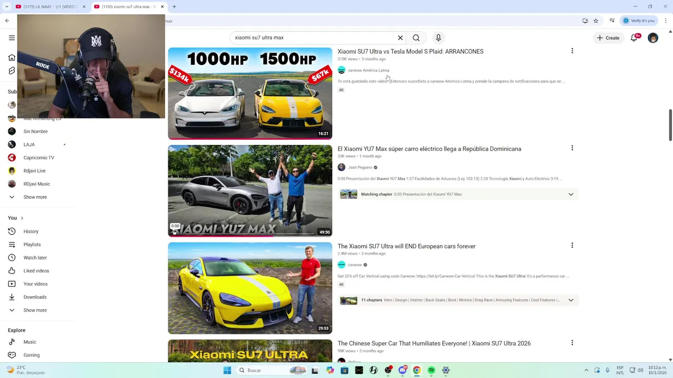Screen dimensions: 673x378
Task: Expand the 11 chapters row
Action: tap(458, 300)
